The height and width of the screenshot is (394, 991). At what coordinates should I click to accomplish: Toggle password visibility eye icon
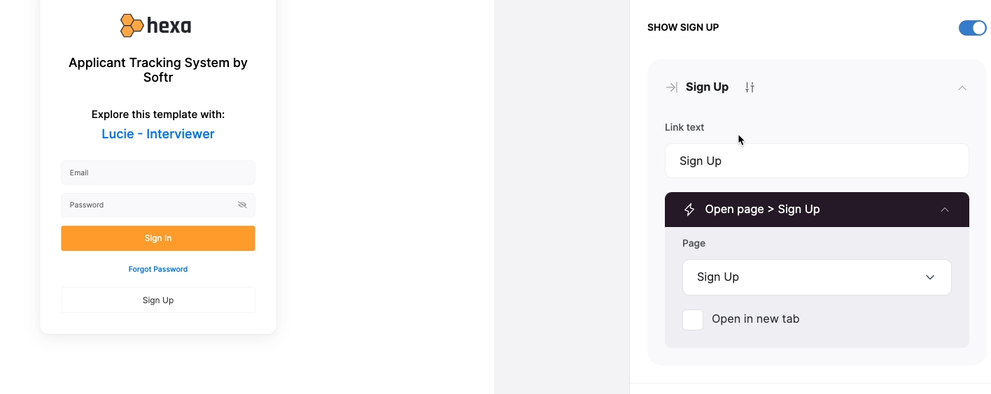(x=242, y=205)
